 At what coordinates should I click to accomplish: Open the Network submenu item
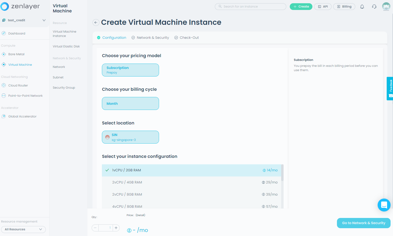[59, 67]
